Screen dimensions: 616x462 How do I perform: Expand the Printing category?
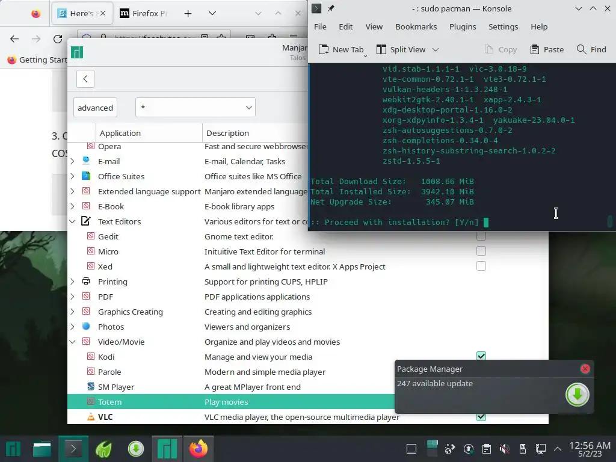[x=72, y=282]
